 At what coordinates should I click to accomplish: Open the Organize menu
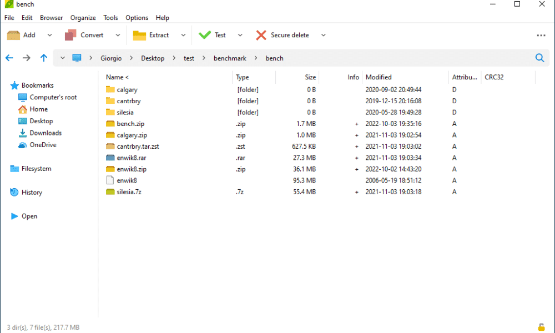click(83, 18)
